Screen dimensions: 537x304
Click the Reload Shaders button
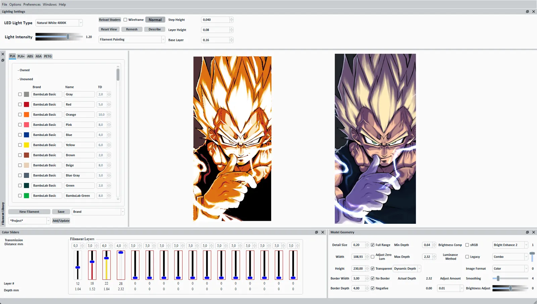110,20
